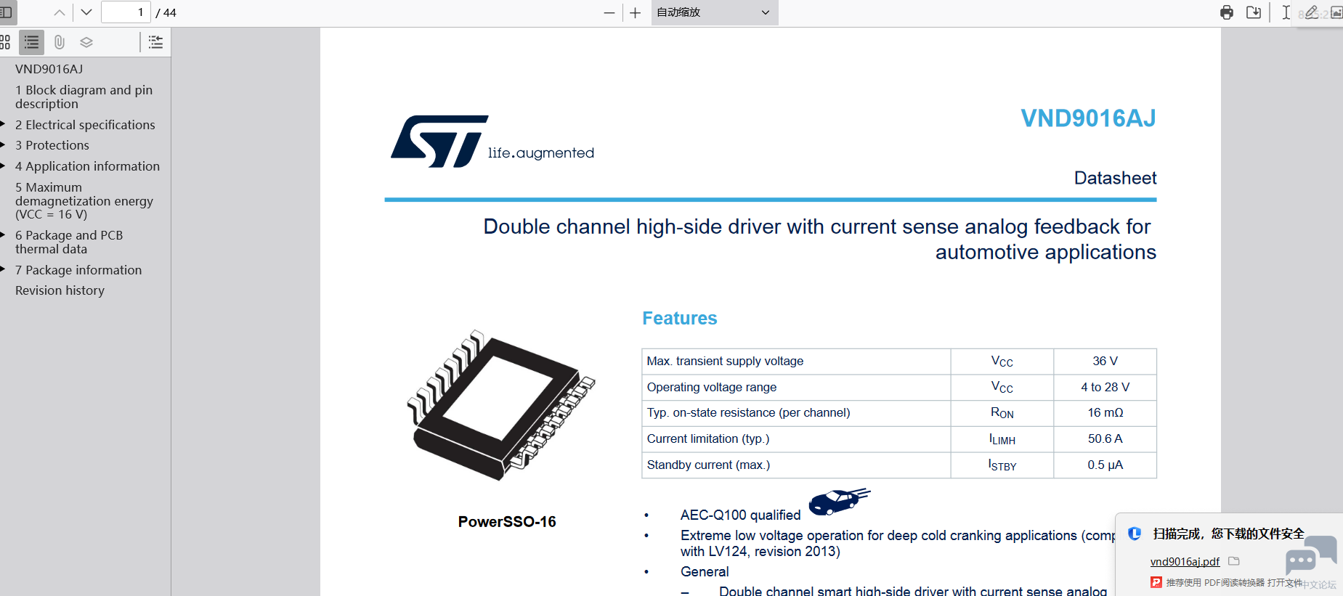Image resolution: width=1343 pixels, height=596 pixels.
Task: Jump to Block diagram and pin description
Action: [x=84, y=97]
